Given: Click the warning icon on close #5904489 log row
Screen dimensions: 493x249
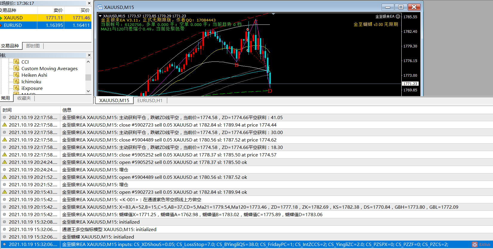Looking at the screenshot, I should click(x=4, y=140).
